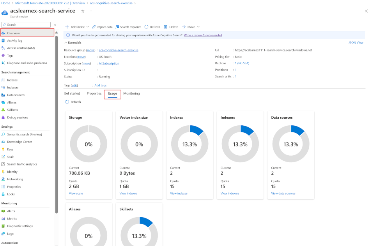Click inside the sidebar Search field
Screen dimensions: 370x246
pyautogui.click(x=26, y=25)
